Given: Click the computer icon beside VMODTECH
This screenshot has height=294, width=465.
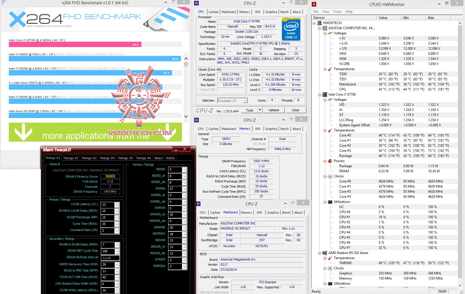Looking at the screenshot, I should click(319, 23).
